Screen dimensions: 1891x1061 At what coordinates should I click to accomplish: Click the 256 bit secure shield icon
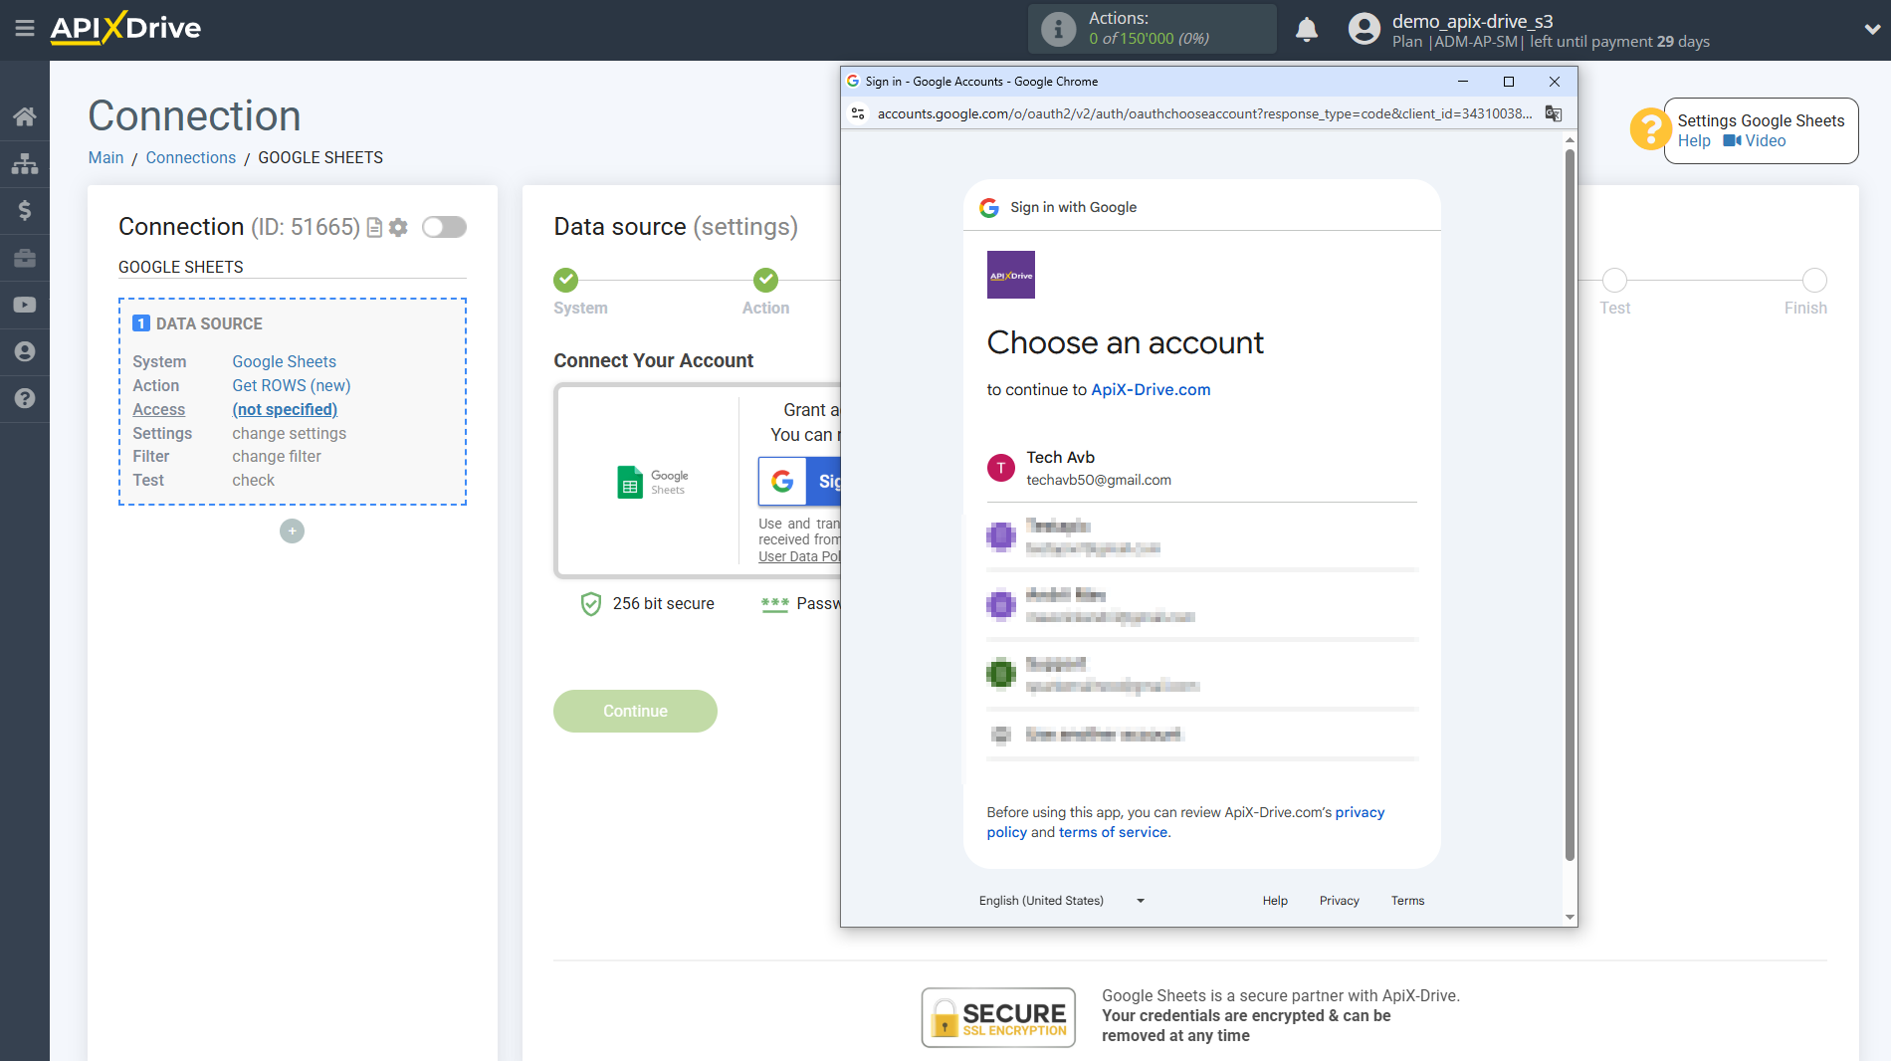click(x=591, y=604)
